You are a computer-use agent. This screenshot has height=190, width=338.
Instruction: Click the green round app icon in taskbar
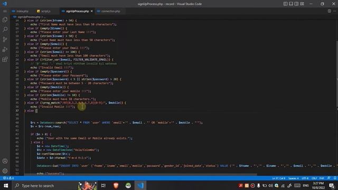coord(128,185)
